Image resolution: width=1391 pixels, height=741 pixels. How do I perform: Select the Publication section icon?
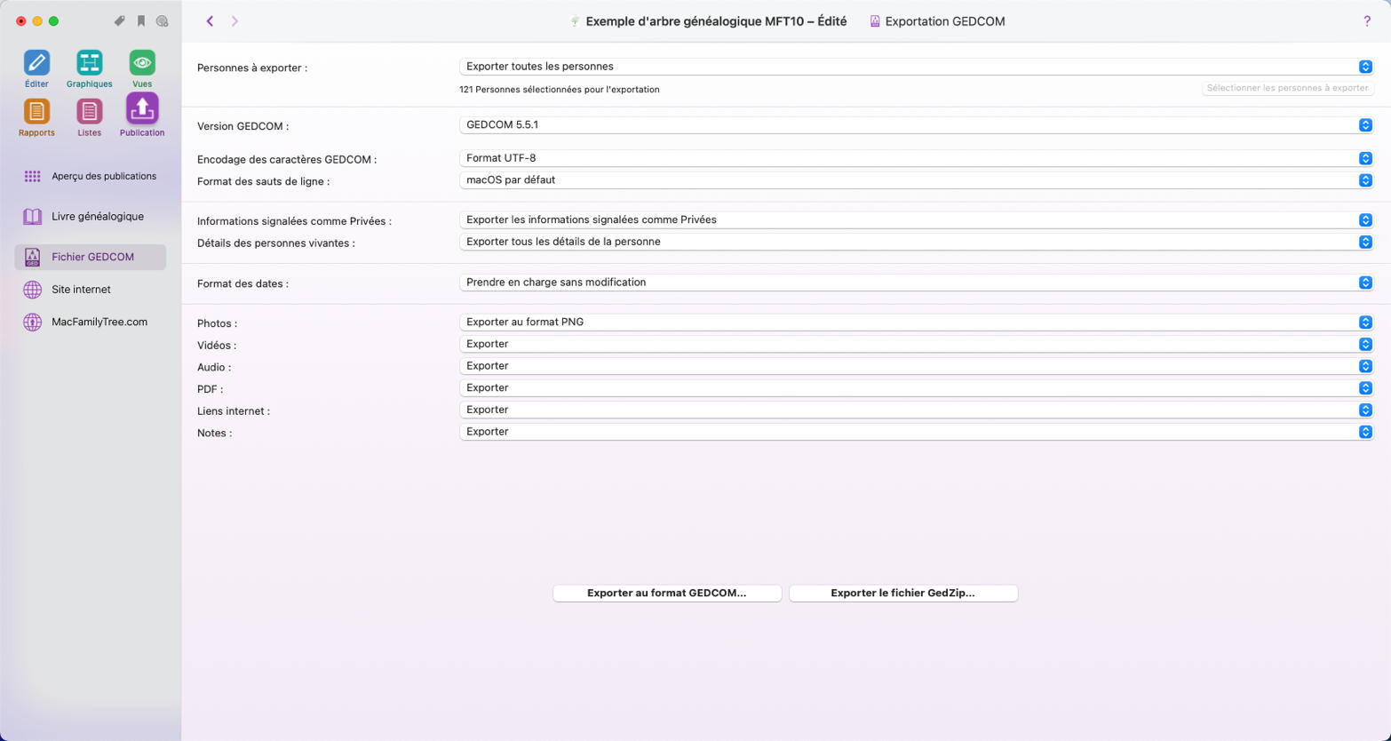pos(142,110)
